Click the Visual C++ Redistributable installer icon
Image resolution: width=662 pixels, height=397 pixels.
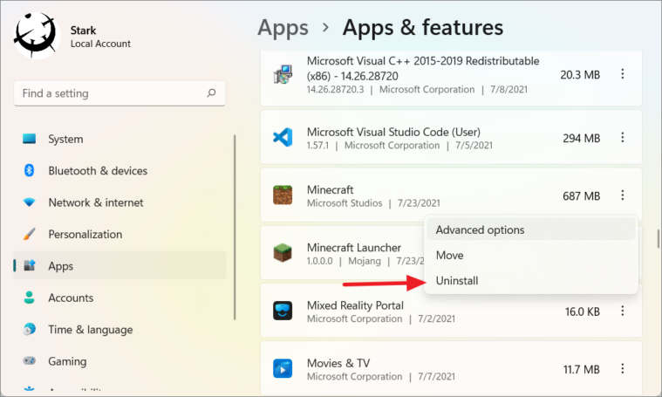[283, 75]
